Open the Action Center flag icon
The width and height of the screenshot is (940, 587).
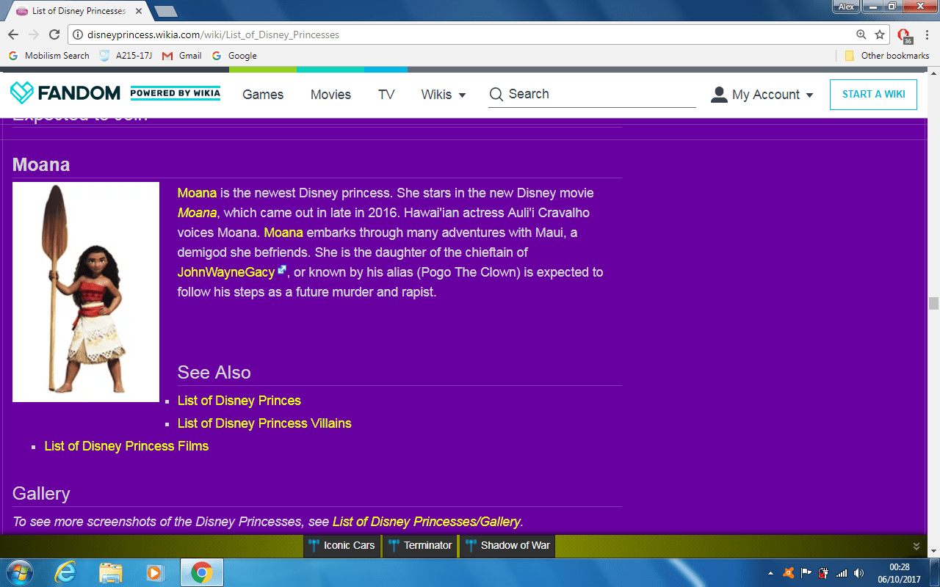pos(806,573)
